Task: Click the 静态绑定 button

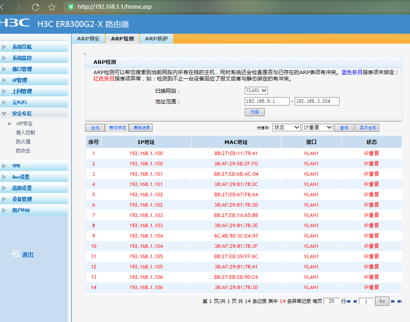Action: 118,128
